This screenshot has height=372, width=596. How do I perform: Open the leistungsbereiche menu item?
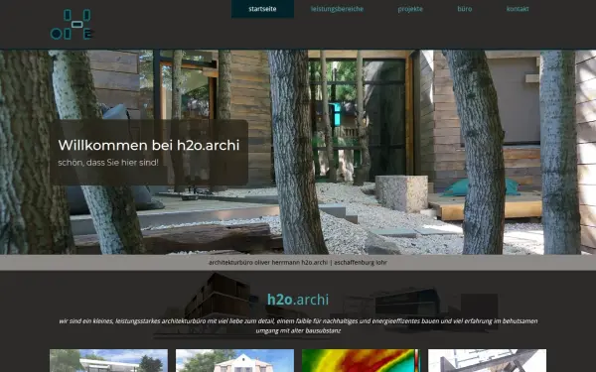(x=337, y=9)
